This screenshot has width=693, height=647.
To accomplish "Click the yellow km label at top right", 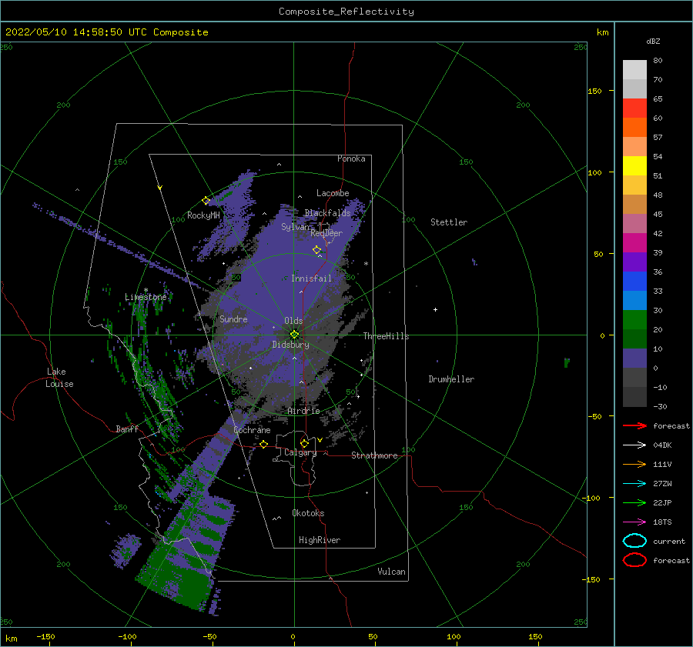I will (x=602, y=32).
